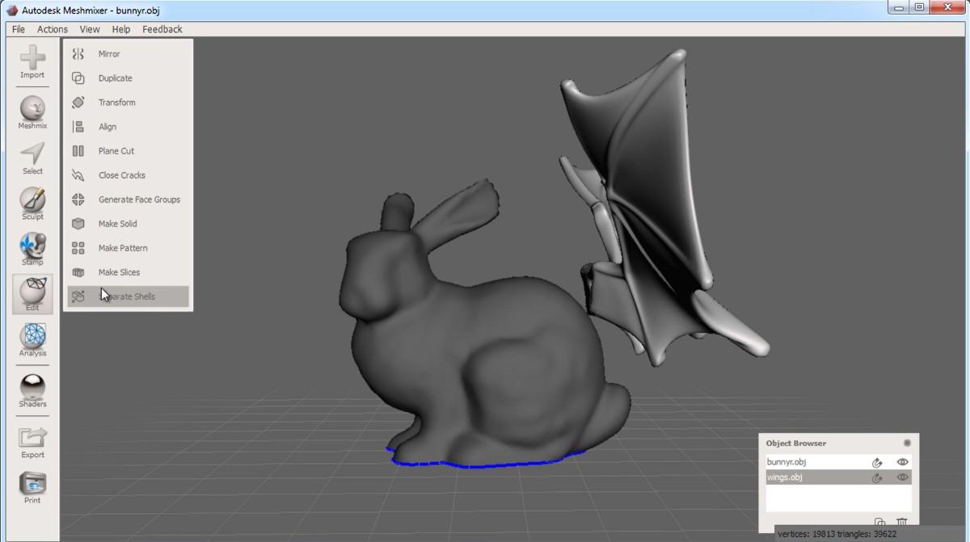Image resolution: width=970 pixels, height=542 pixels.
Task: Toggle the magnet icon for wings.obj
Action: pyautogui.click(x=877, y=478)
